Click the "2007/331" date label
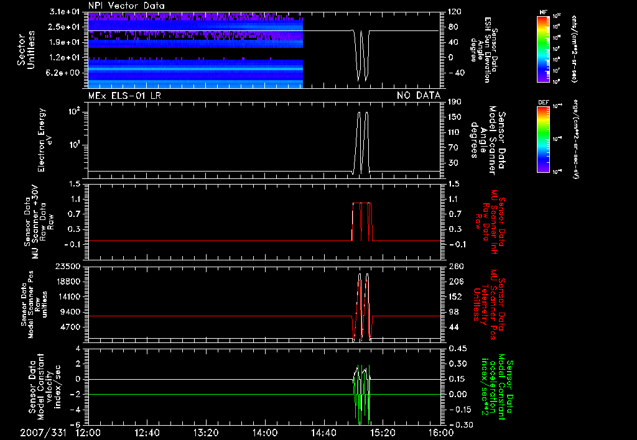Screen dimensions: 637x440 [x=43, y=433]
